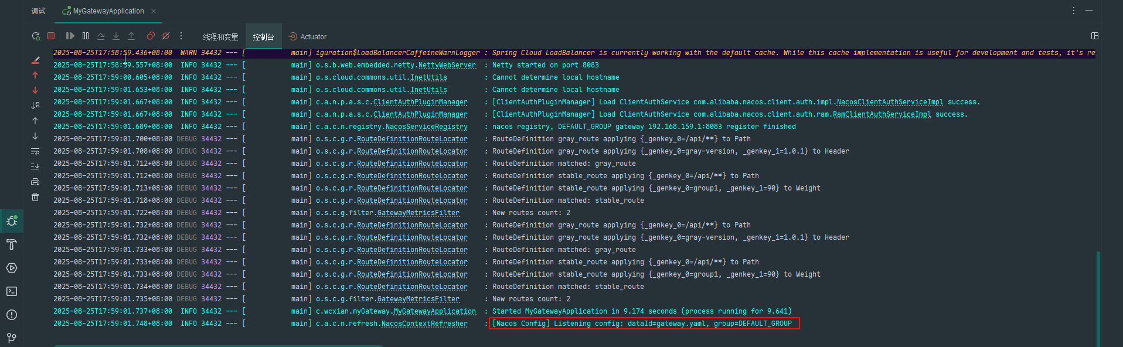Clear all console output with trash icon
The image size is (1123, 347).
(x=35, y=197)
